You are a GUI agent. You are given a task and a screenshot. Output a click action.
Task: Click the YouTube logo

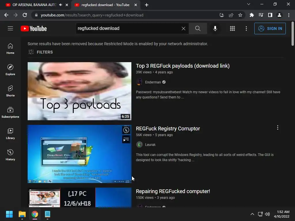point(34,28)
